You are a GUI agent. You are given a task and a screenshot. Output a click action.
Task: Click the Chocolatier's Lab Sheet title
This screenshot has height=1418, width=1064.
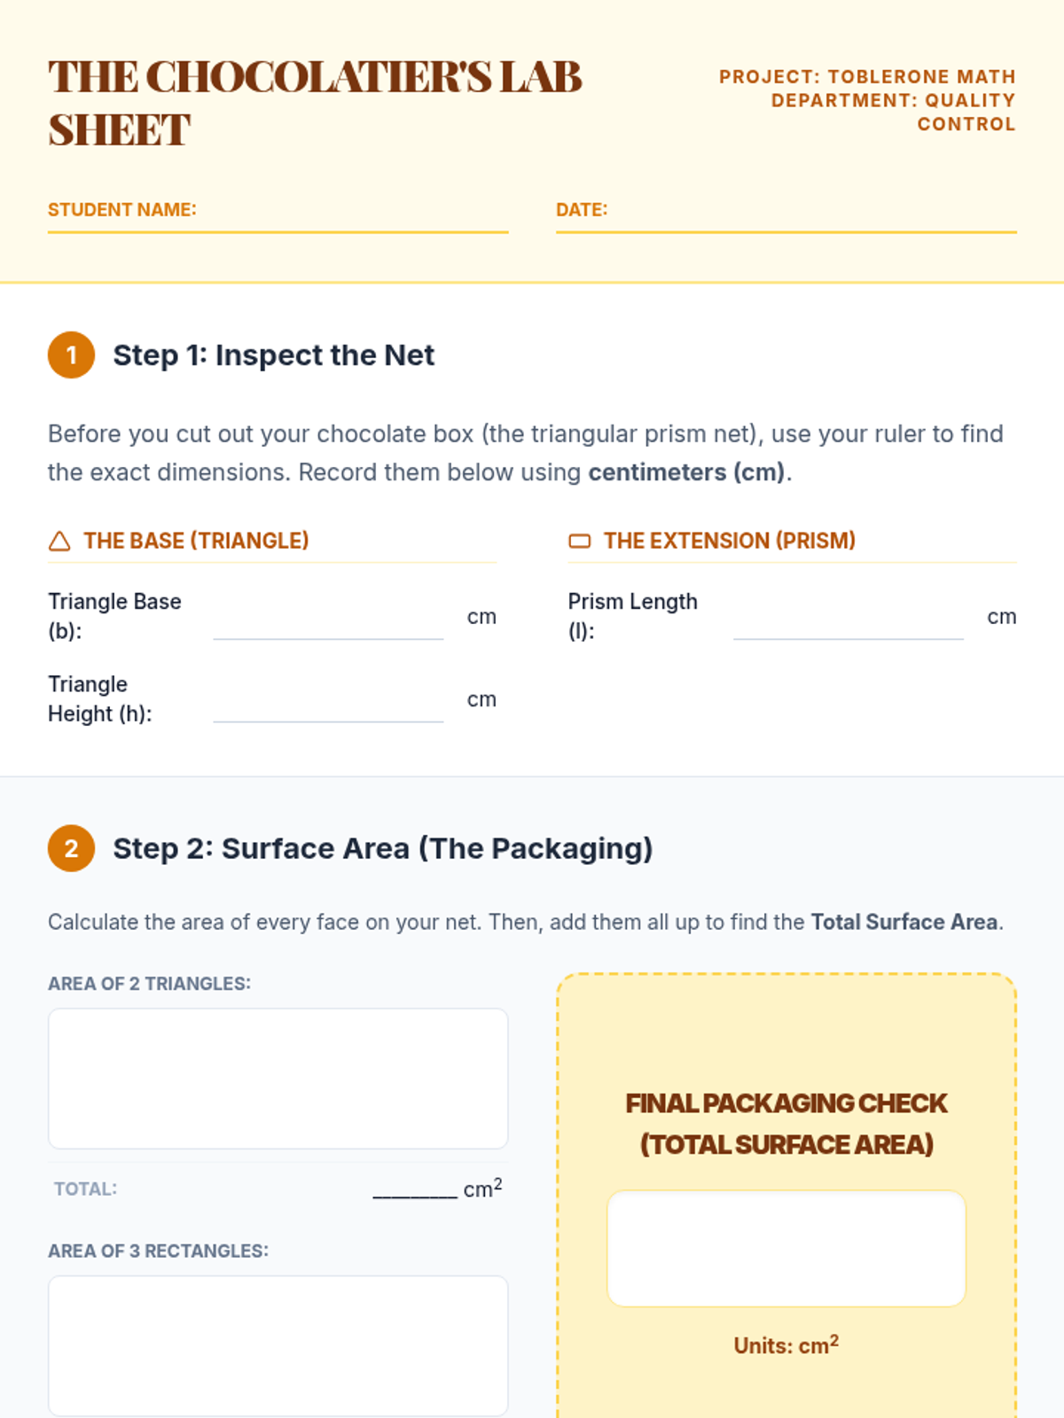coord(315,103)
